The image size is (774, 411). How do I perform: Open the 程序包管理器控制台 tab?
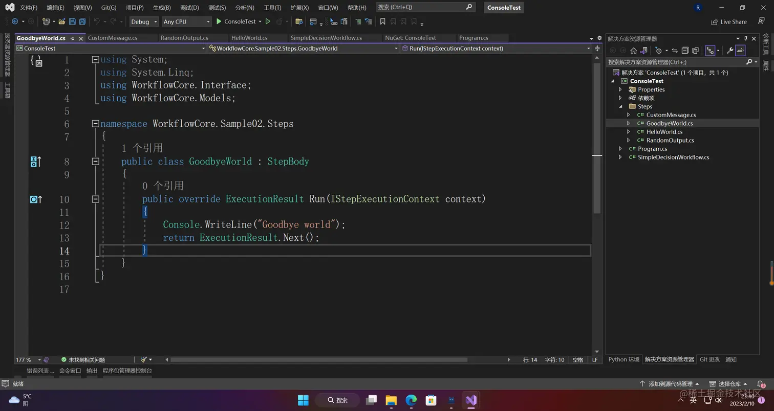(x=127, y=371)
